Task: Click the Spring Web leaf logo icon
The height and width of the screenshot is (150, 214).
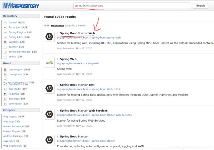Action: coord(49,62)
